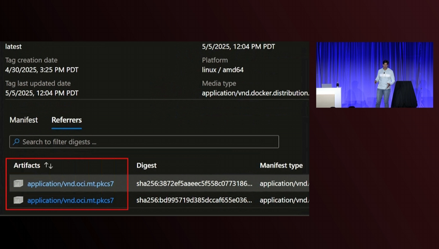Viewport: 439px width, 249px height.
Task: Open the first application/vnd.oci.mt.pkcs7 artifact link
Action: point(71,184)
